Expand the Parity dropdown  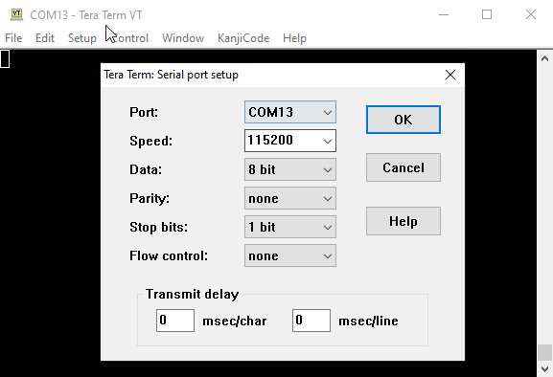(x=290, y=198)
